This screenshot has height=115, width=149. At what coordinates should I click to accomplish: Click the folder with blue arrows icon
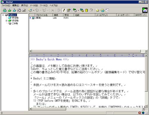103,10
